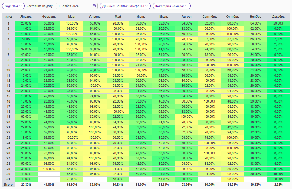
Task: Click the 90,84% total under Май
Action: click(x=118, y=184)
